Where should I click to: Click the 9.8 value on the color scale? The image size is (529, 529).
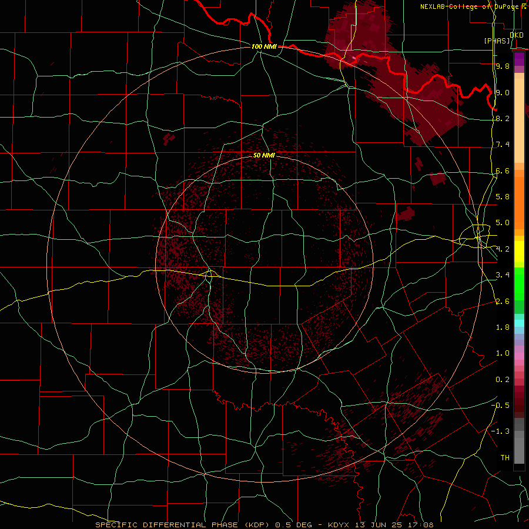pyautogui.click(x=503, y=66)
